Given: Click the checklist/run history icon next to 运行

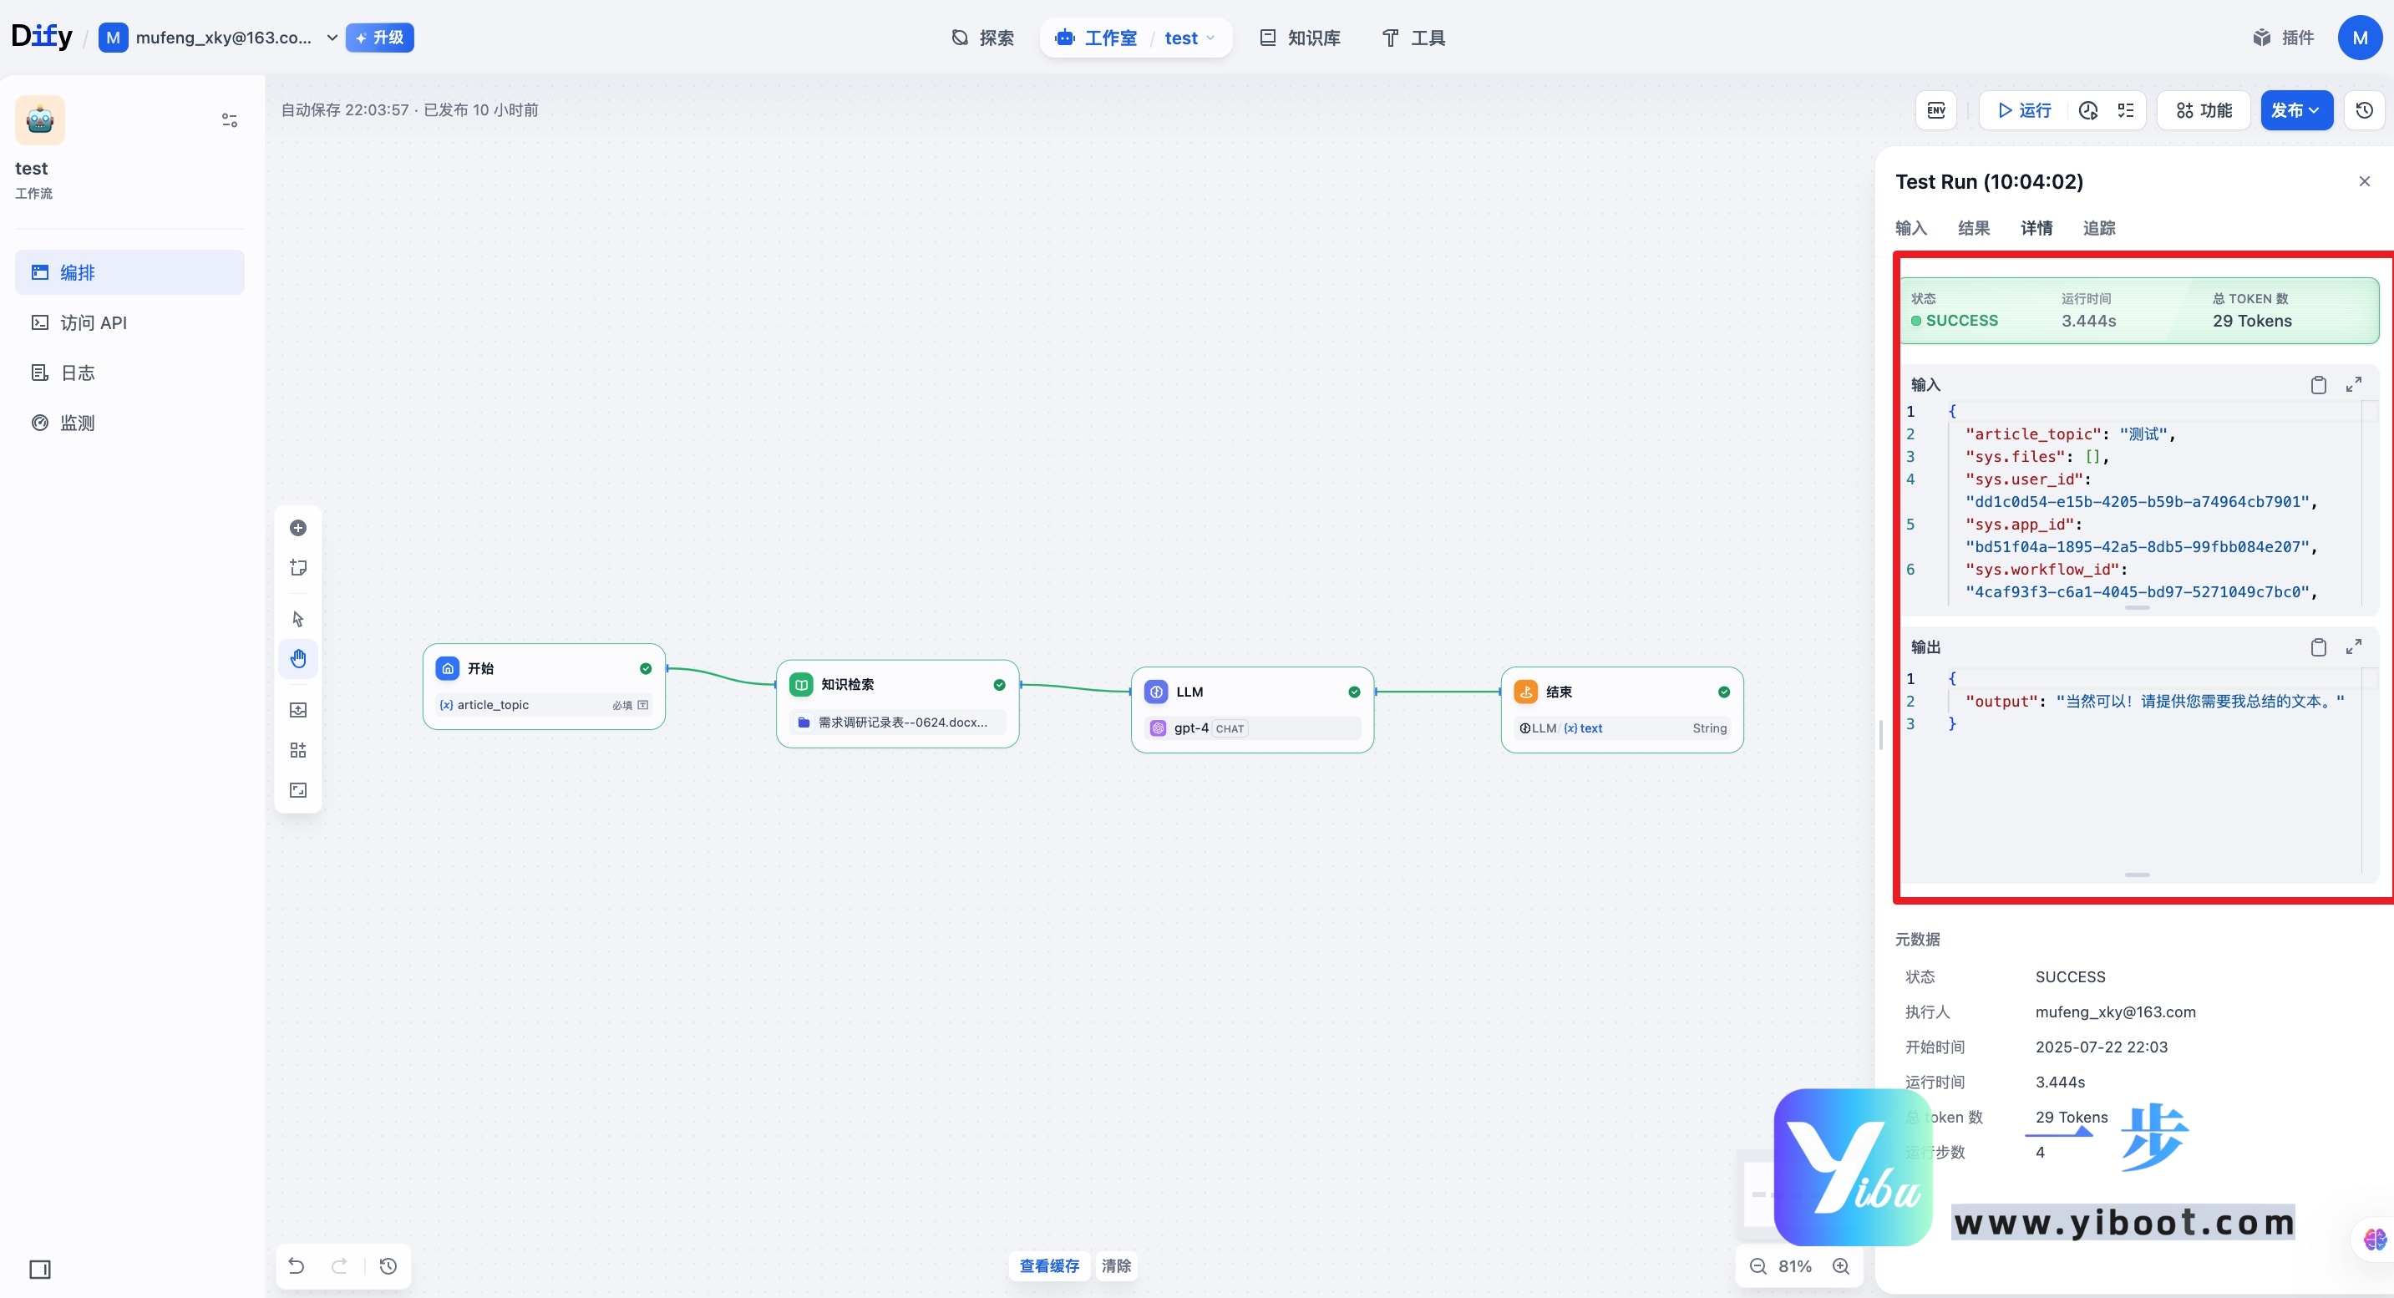Looking at the screenshot, I should [2127, 109].
